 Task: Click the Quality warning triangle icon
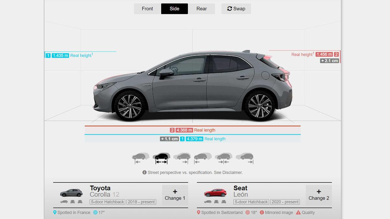tap(298, 213)
